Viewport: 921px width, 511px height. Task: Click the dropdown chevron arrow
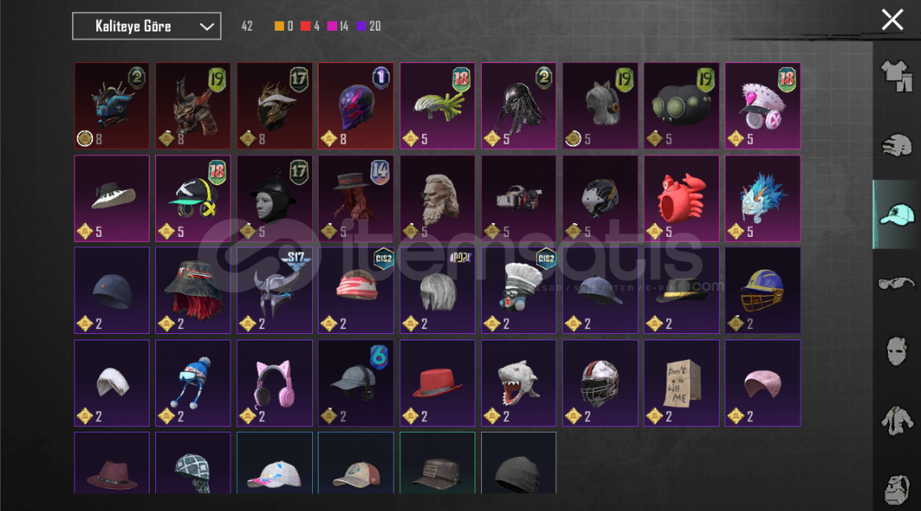coord(206,27)
